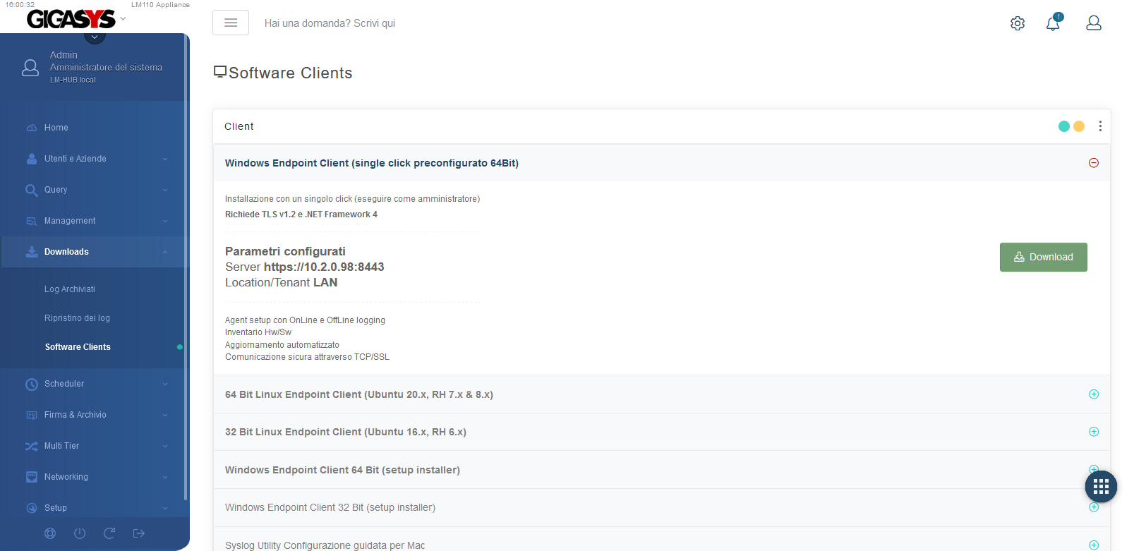
Task: Collapse the Admin profile panel with the round chevron
Action: click(95, 37)
